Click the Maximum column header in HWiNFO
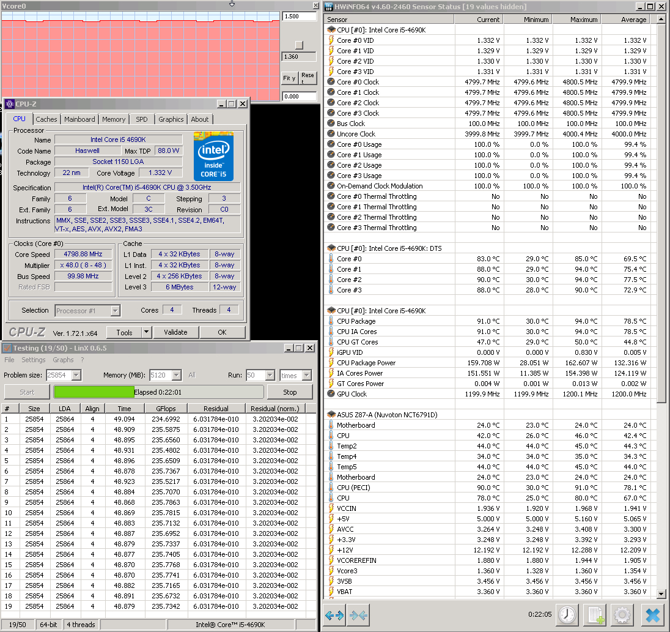The height and width of the screenshot is (632, 670). (576, 19)
